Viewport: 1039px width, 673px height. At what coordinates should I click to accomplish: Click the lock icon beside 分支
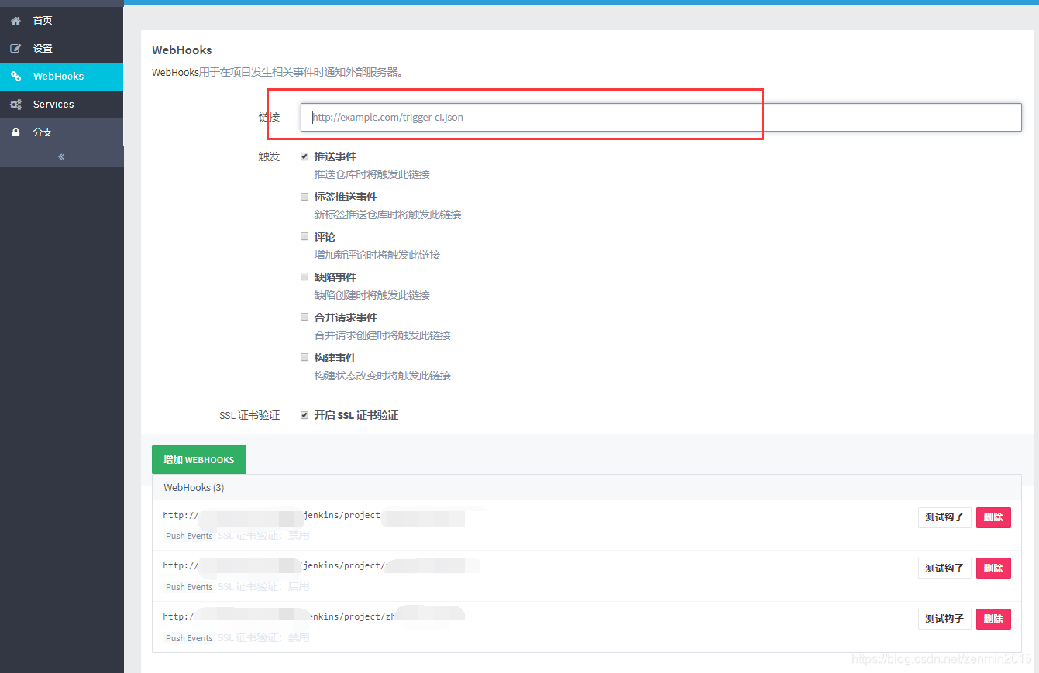pyautogui.click(x=15, y=132)
